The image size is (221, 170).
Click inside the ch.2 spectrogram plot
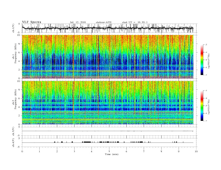pos(107,102)
